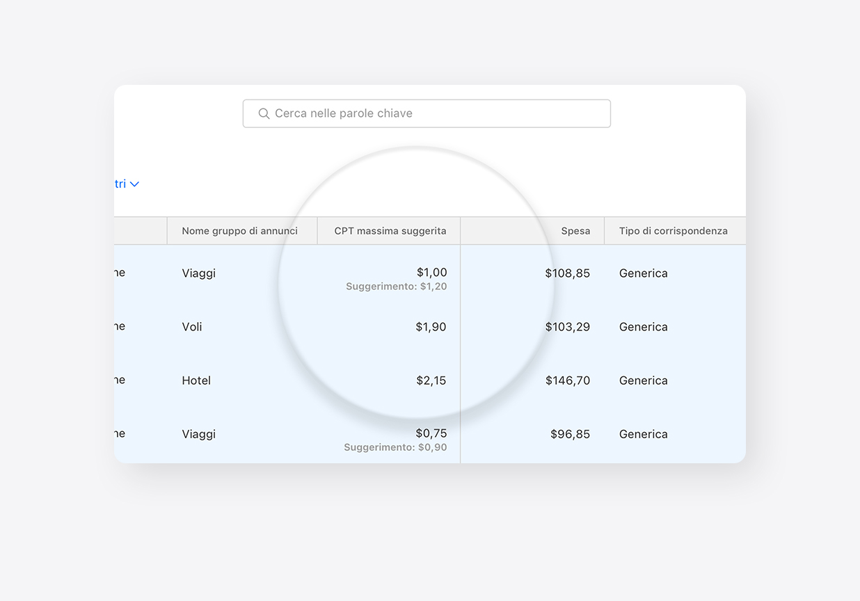Click the $108,85 spend figure

pyautogui.click(x=567, y=273)
